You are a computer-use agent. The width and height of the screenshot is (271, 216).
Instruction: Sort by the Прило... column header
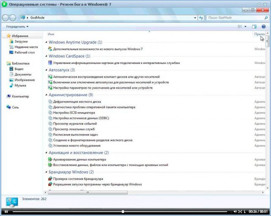click(260, 34)
